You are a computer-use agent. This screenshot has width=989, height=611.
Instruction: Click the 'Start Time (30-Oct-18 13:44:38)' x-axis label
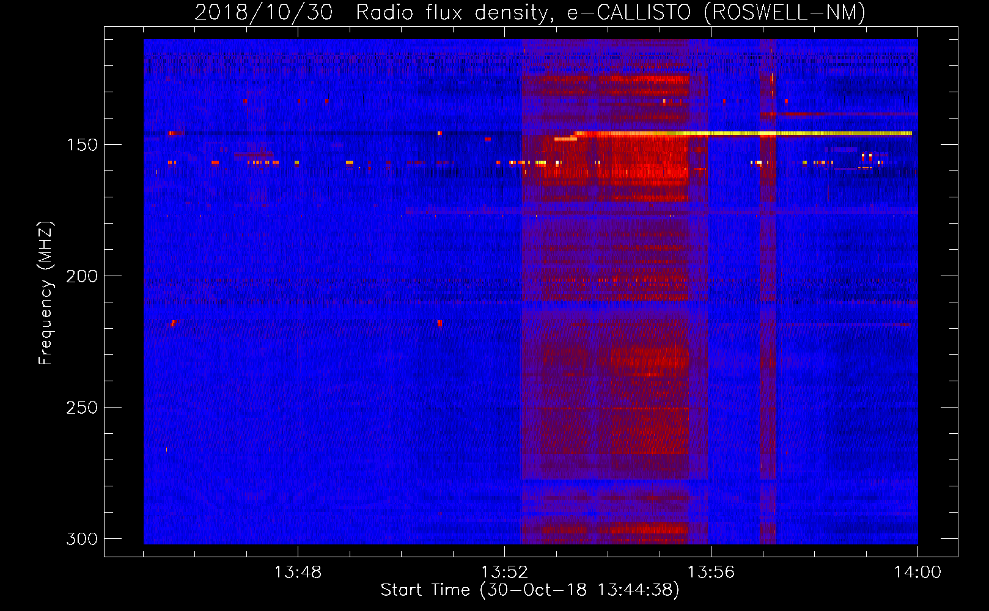530,590
